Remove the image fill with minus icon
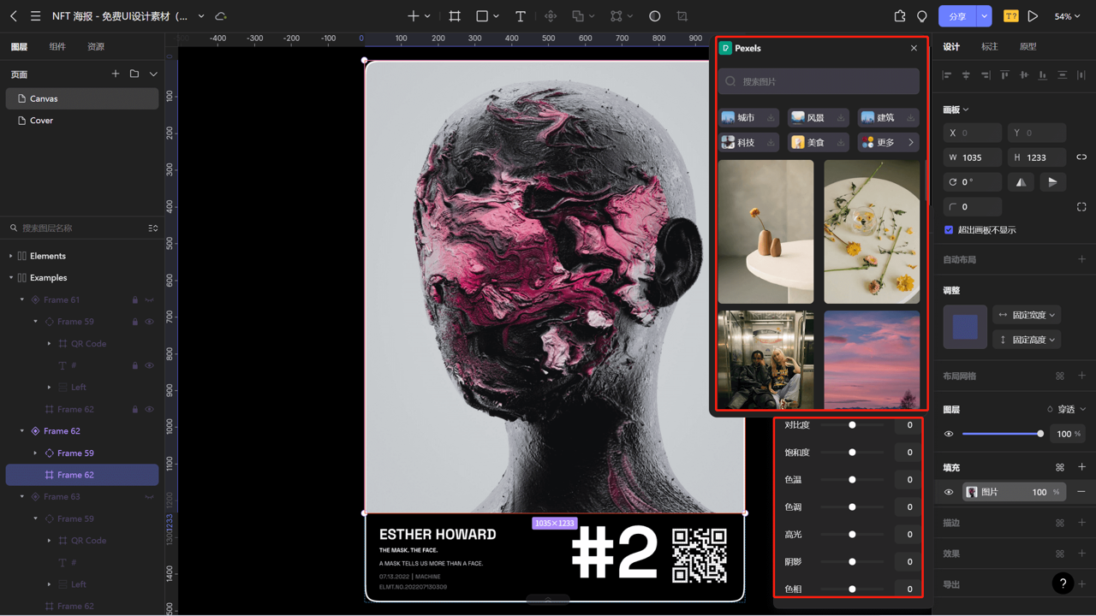The image size is (1096, 616). pos(1081,492)
